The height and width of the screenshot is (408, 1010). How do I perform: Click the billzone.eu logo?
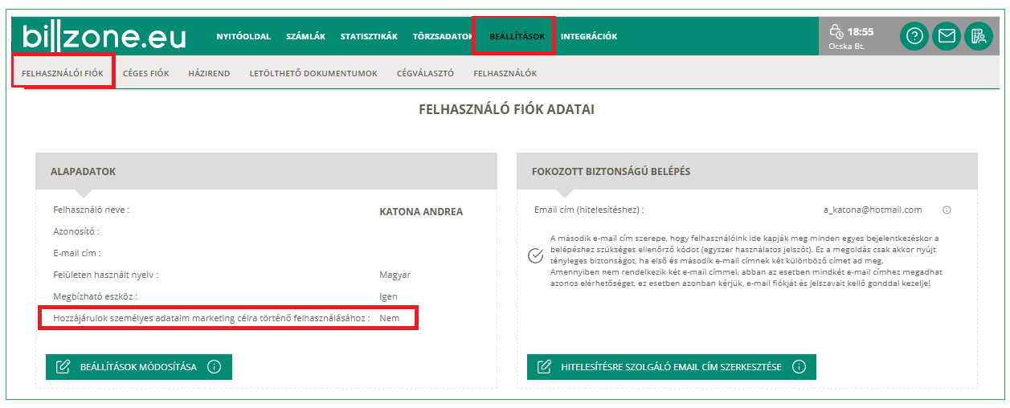coord(104,36)
